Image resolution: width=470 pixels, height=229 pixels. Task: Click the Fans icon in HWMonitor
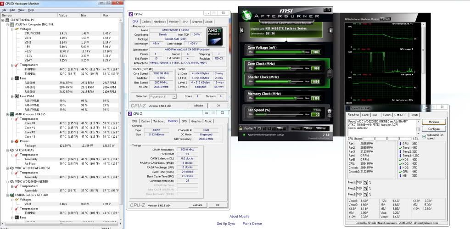click(17, 78)
